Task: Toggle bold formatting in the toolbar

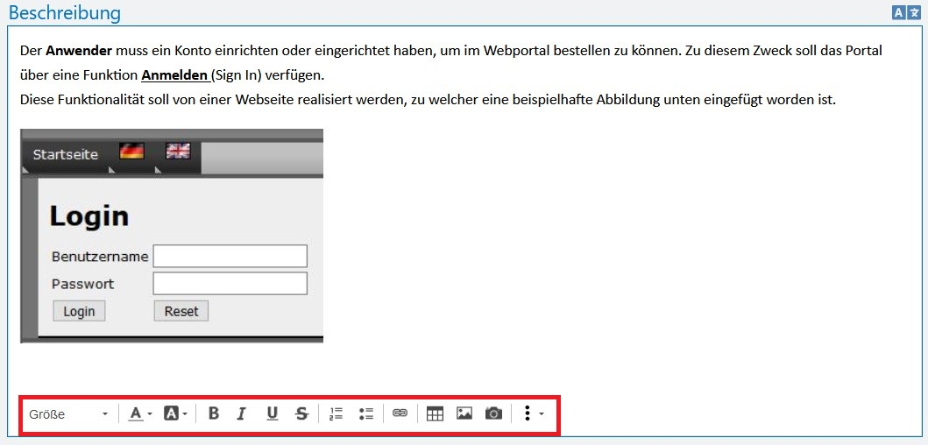Action: tap(214, 414)
